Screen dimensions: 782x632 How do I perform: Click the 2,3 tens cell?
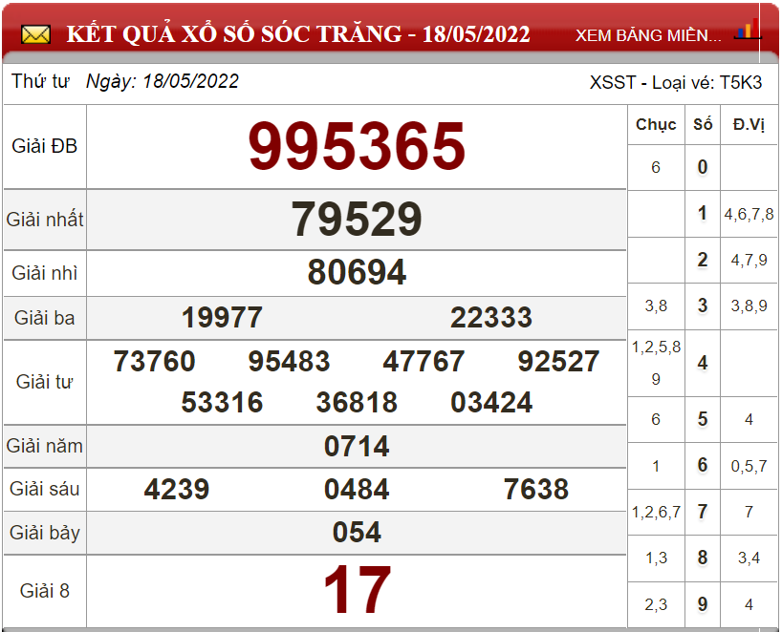tap(656, 604)
